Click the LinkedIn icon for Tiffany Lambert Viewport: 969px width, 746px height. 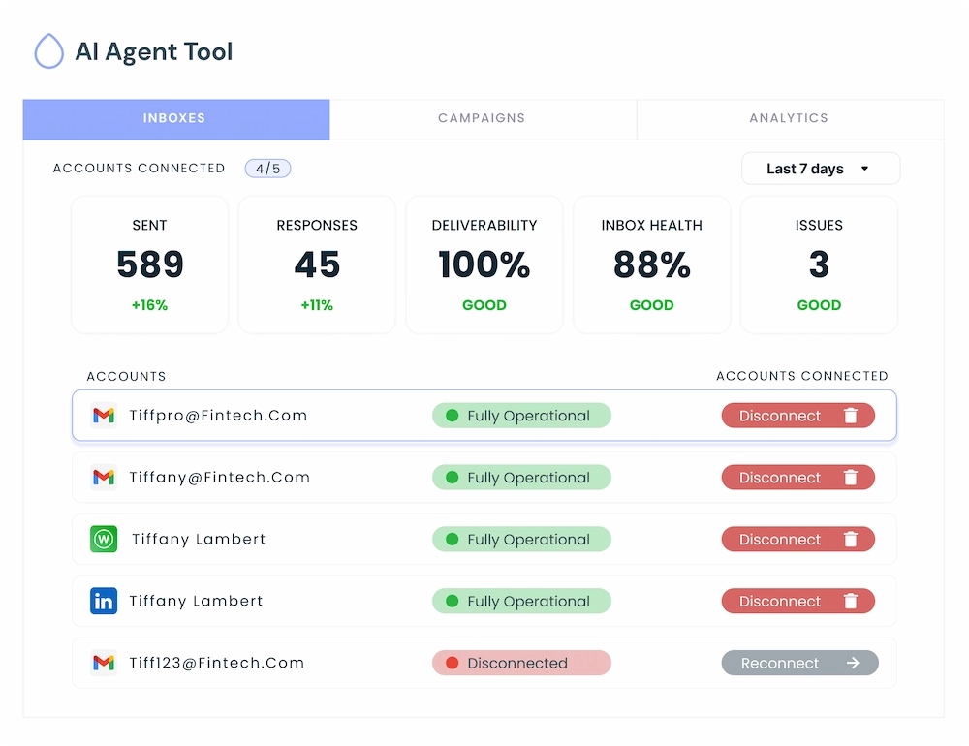coord(104,601)
